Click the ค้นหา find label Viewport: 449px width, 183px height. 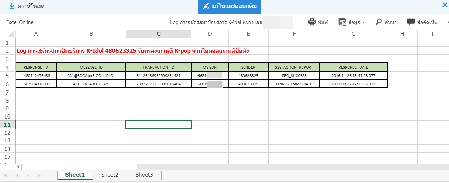click(391, 22)
